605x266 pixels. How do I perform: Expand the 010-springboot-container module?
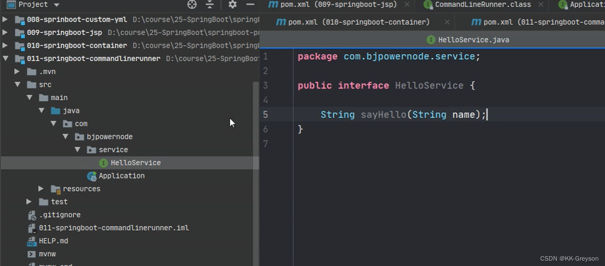pos(5,45)
